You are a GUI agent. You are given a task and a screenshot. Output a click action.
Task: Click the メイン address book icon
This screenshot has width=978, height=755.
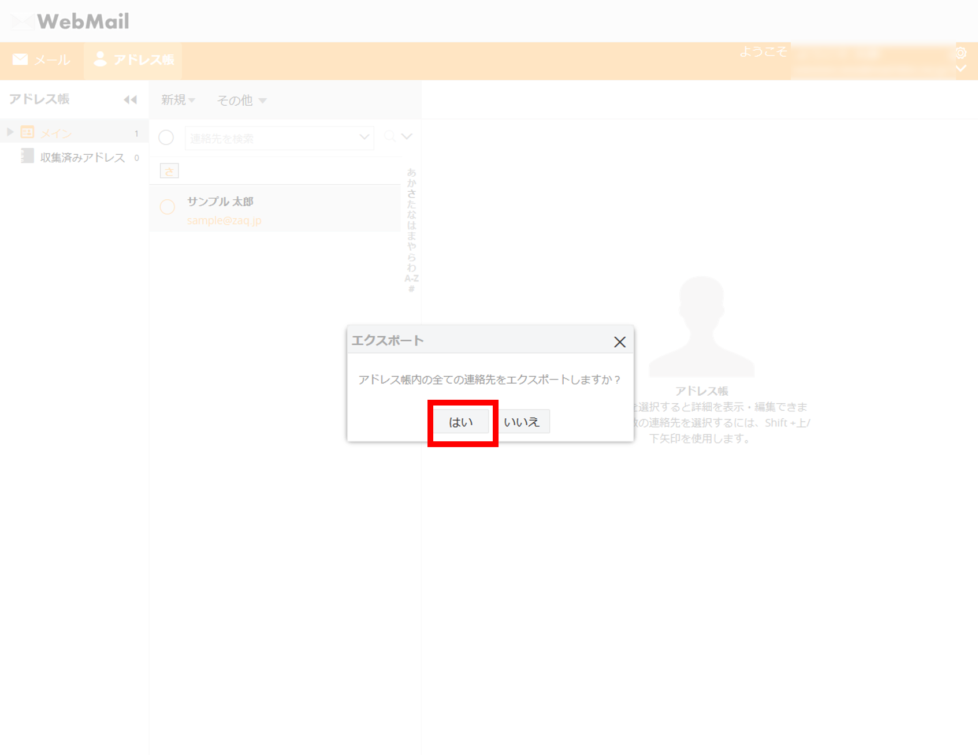27,132
